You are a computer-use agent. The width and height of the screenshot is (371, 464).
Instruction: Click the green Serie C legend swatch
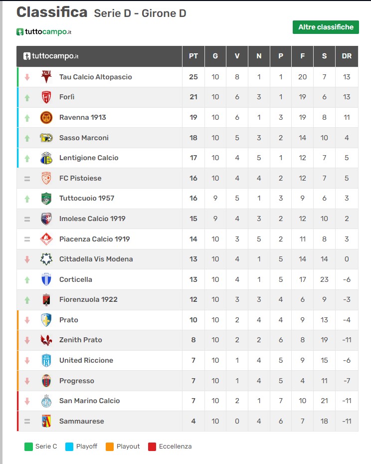(29, 447)
